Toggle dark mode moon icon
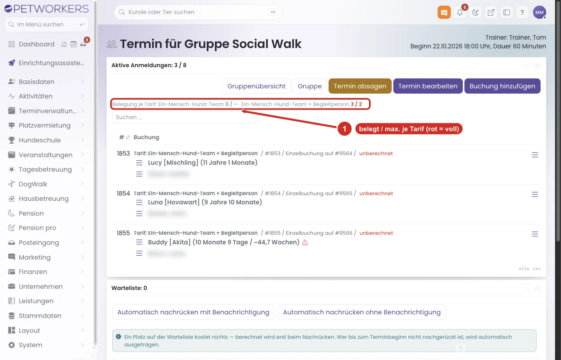This screenshot has width=561, height=360. point(475,12)
